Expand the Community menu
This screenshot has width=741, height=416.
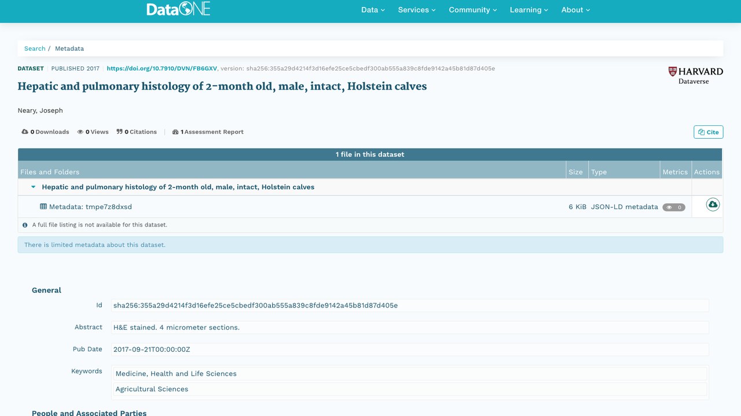(x=473, y=10)
